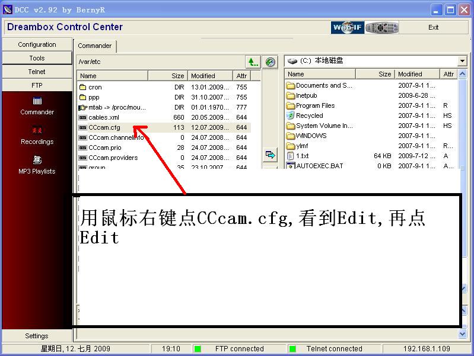474x356 pixels.
Task: Click the FTP connected status text
Action: point(240,349)
